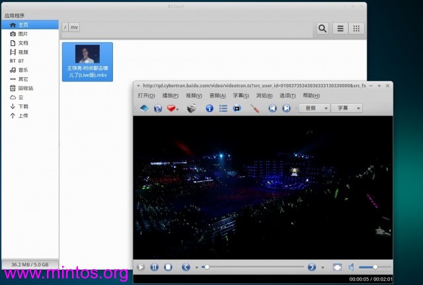Toggle fullscreen mode in the player

[337, 267]
